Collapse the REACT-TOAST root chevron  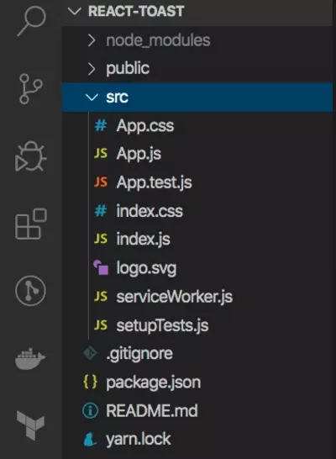click(x=74, y=12)
